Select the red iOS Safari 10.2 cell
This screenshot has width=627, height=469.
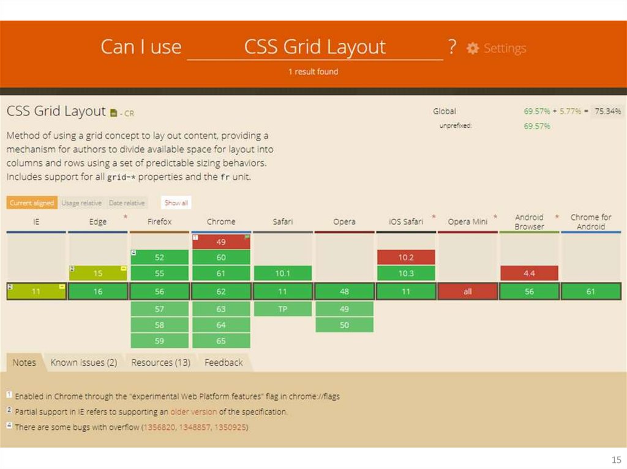coord(406,257)
